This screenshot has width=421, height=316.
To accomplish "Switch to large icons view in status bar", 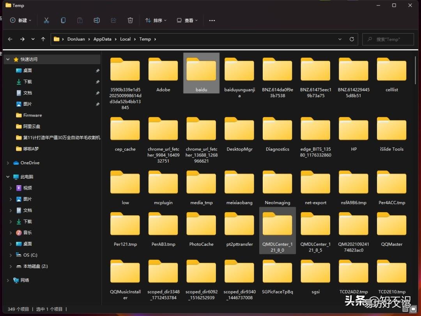I will [414, 309].
